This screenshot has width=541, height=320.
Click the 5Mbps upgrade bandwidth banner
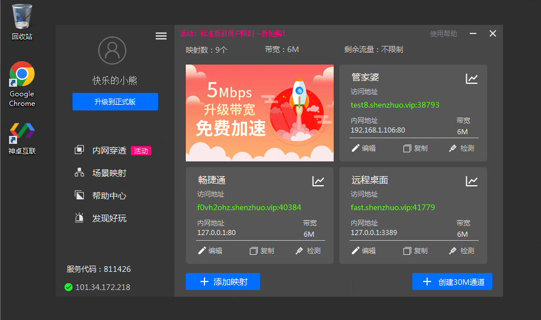259,113
